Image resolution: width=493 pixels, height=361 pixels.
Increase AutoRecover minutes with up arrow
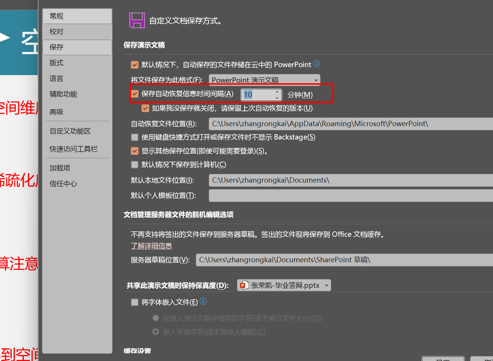pos(277,92)
